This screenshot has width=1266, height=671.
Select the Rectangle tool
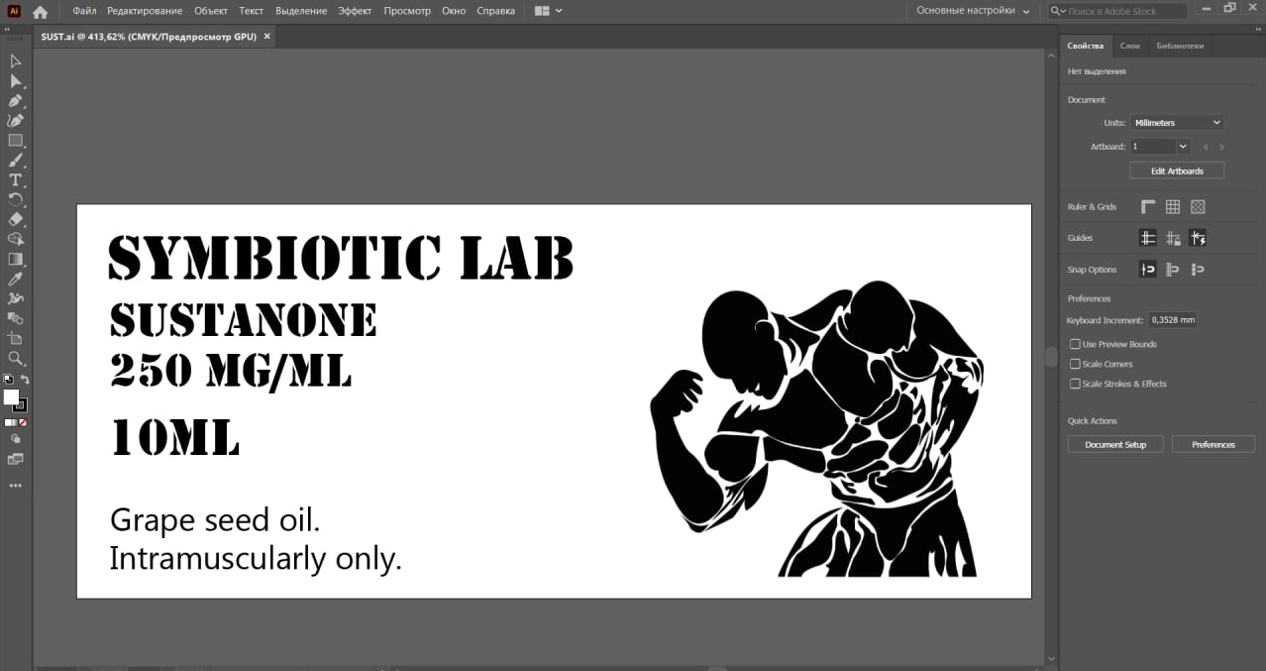coord(16,141)
